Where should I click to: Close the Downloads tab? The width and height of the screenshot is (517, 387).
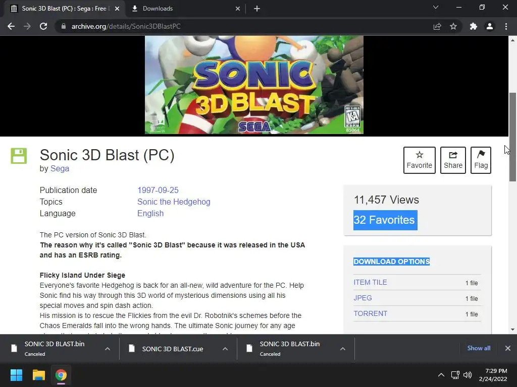[x=238, y=9]
